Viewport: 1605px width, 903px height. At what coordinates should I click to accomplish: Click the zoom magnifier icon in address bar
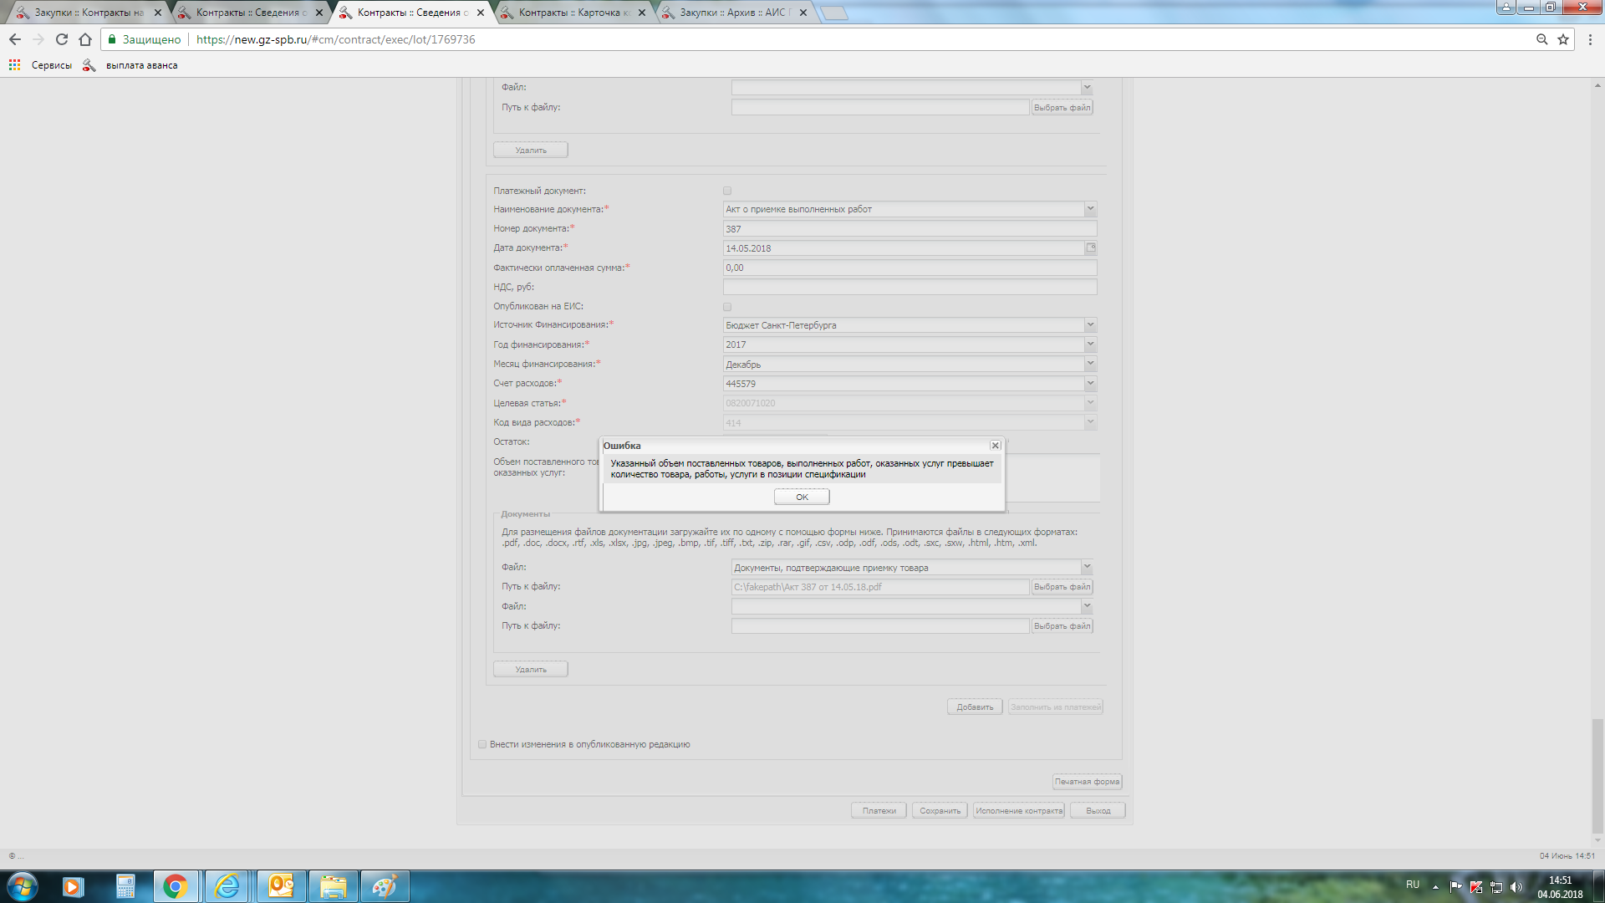1541,39
